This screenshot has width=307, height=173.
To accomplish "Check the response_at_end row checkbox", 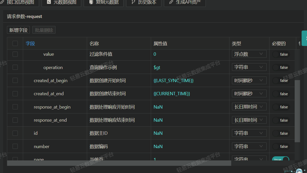I will pyautogui.click(x=15, y=120).
